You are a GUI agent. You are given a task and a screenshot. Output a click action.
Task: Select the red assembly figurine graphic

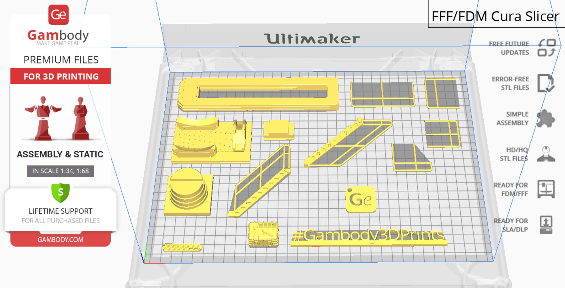(x=44, y=118)
